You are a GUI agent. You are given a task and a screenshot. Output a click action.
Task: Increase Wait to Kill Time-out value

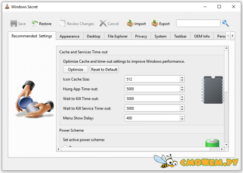pos(182,97)
